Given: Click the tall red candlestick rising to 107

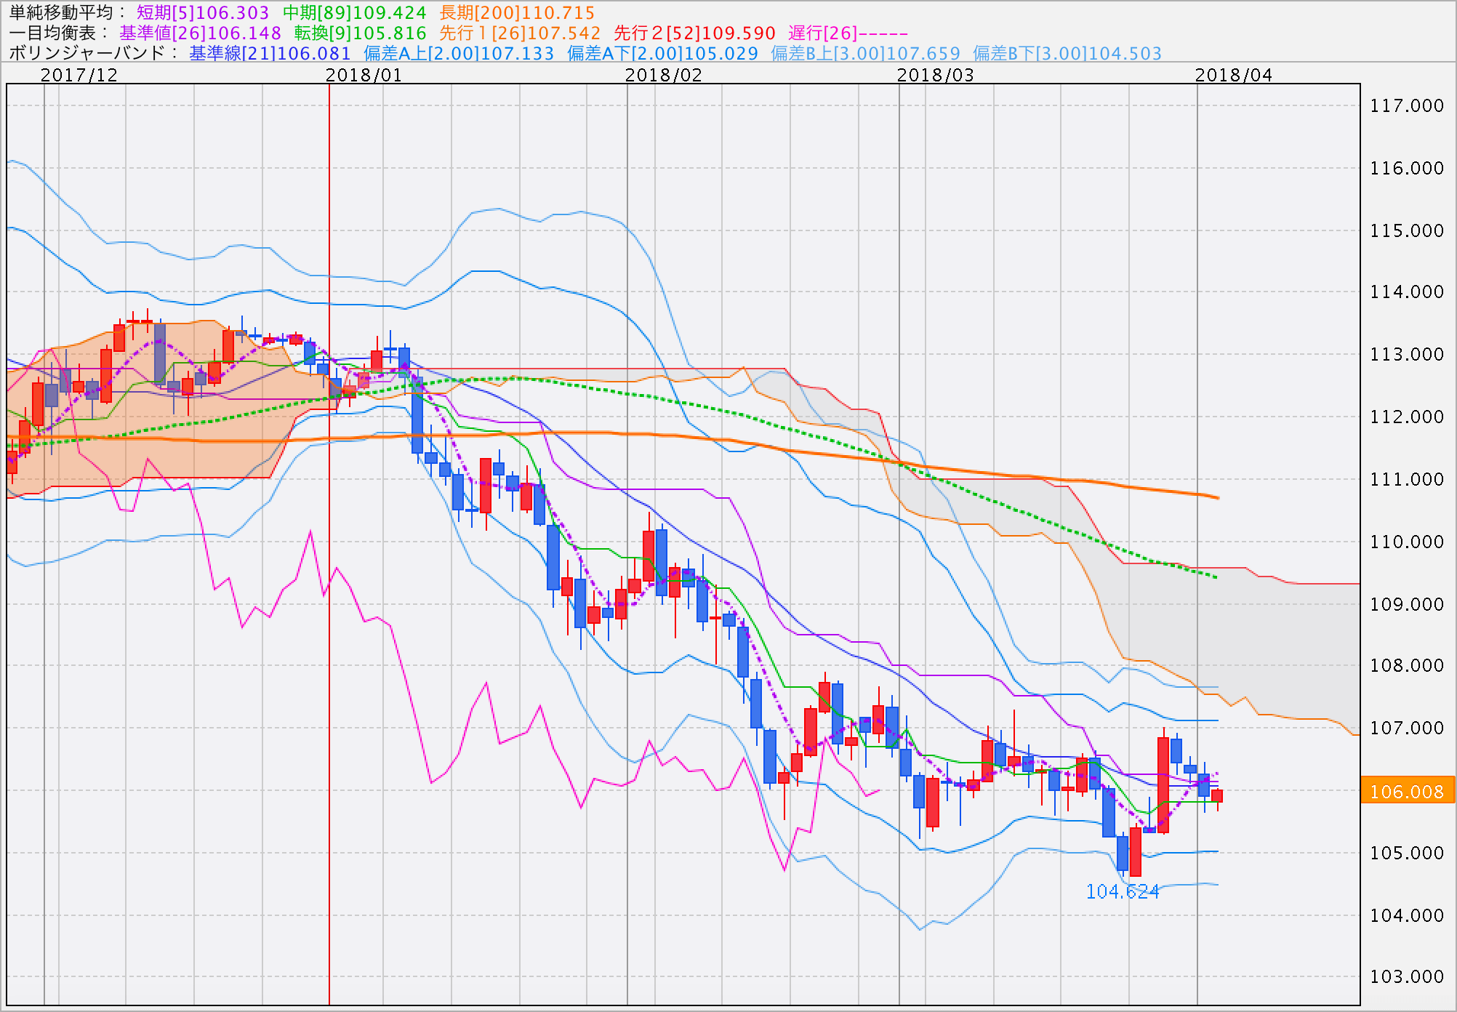Looking at the screenshot, I should pyautogui.click(x=1163, y=784).
